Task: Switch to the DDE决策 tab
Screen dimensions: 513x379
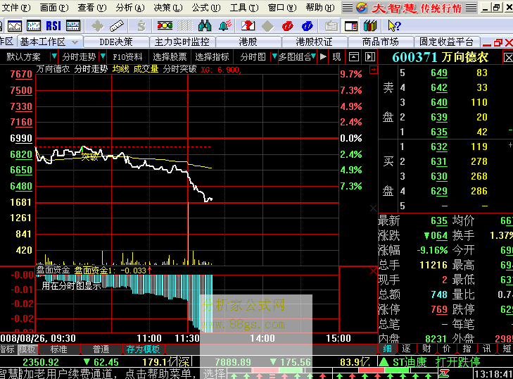Action: coord(116,42)
